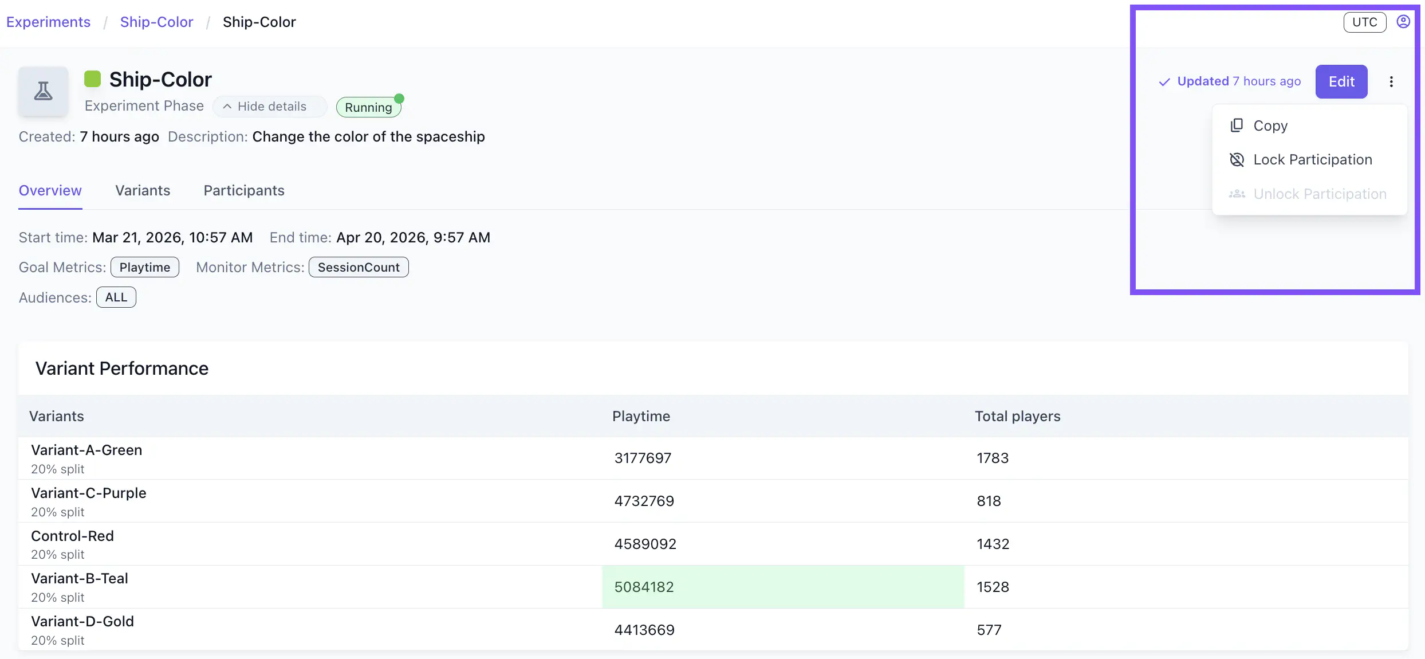Click the SessionCount monitor metric tag

tap(359, 268)
